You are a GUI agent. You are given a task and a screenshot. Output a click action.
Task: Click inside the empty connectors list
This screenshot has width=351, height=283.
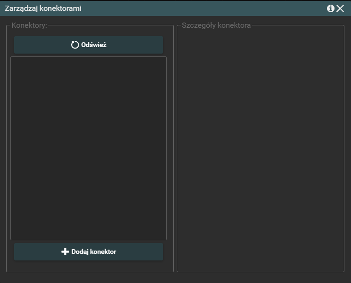tap(89, 148)
